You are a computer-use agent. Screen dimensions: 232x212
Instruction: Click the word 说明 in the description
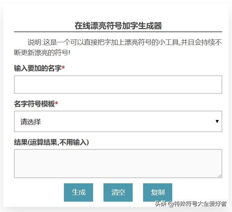coord(34,43)
